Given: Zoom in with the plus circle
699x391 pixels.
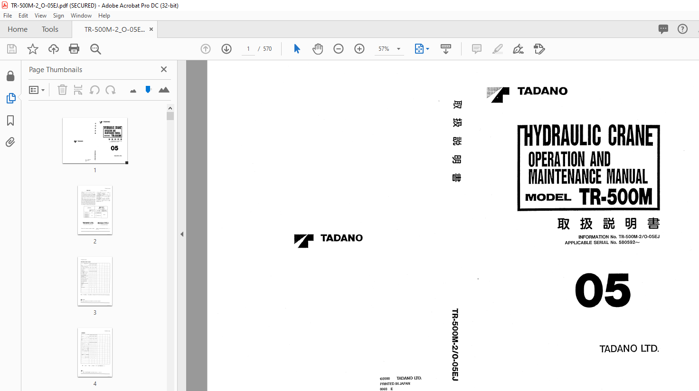Looking at the screenshot, I should click(359, 49).
